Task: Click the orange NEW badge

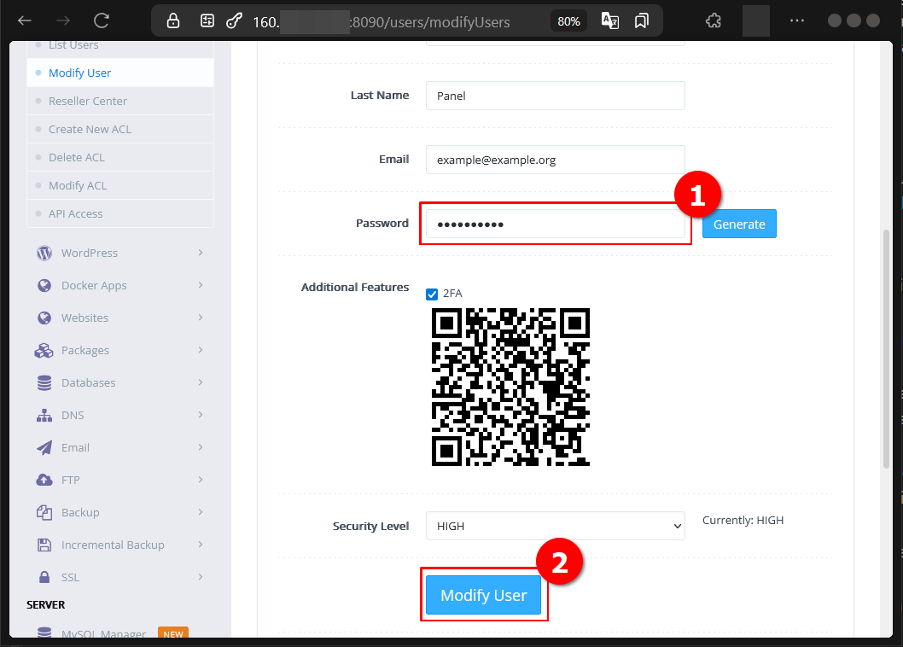Action: (x=173, y=633)
